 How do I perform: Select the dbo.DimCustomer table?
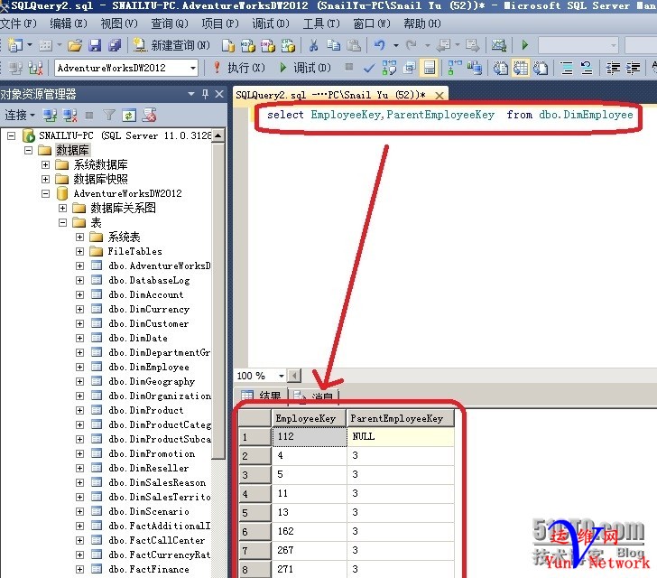(148, 324)
